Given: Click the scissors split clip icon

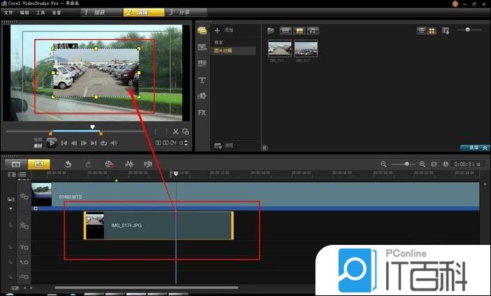Looking at the screenshot, I should [176, 132].
